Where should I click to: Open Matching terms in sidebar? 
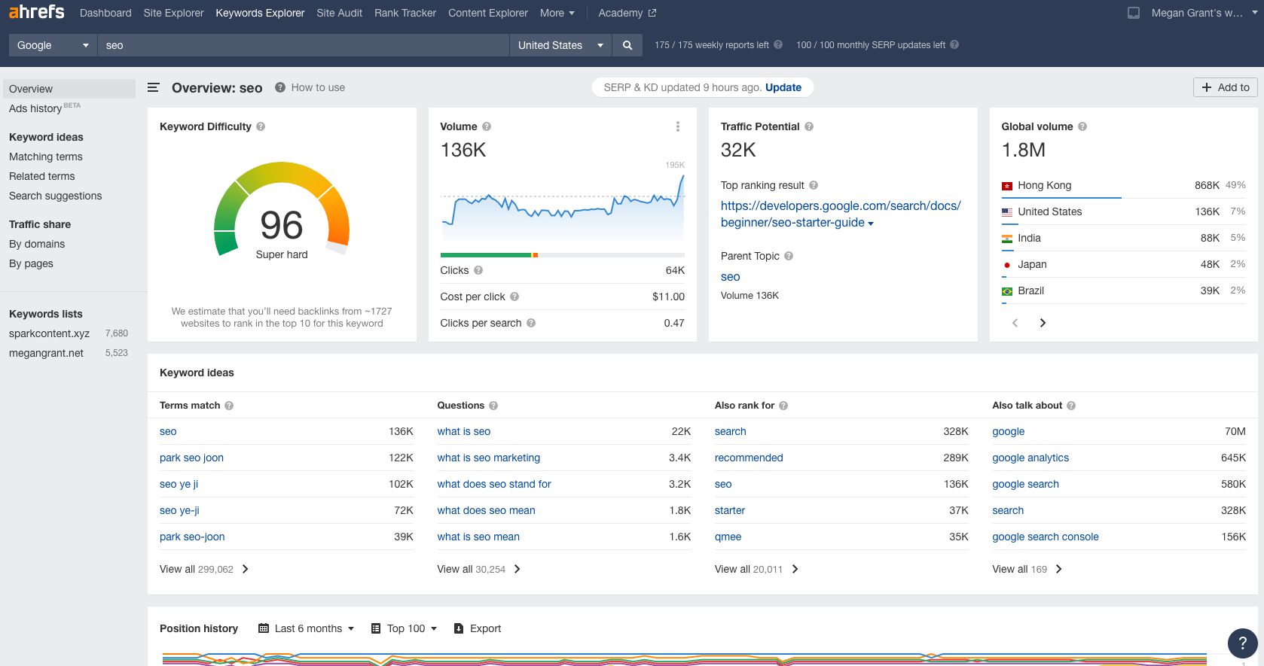(x=46, y=157)
